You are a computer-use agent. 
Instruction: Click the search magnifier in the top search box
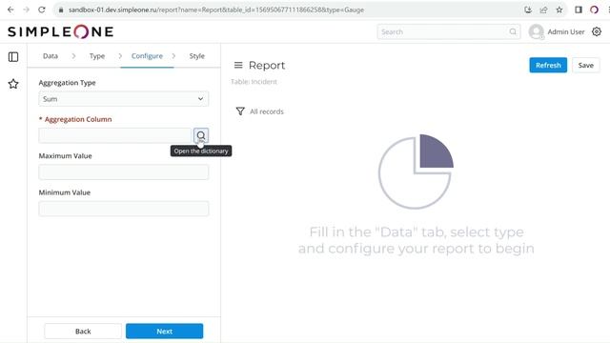click(513, 31)
